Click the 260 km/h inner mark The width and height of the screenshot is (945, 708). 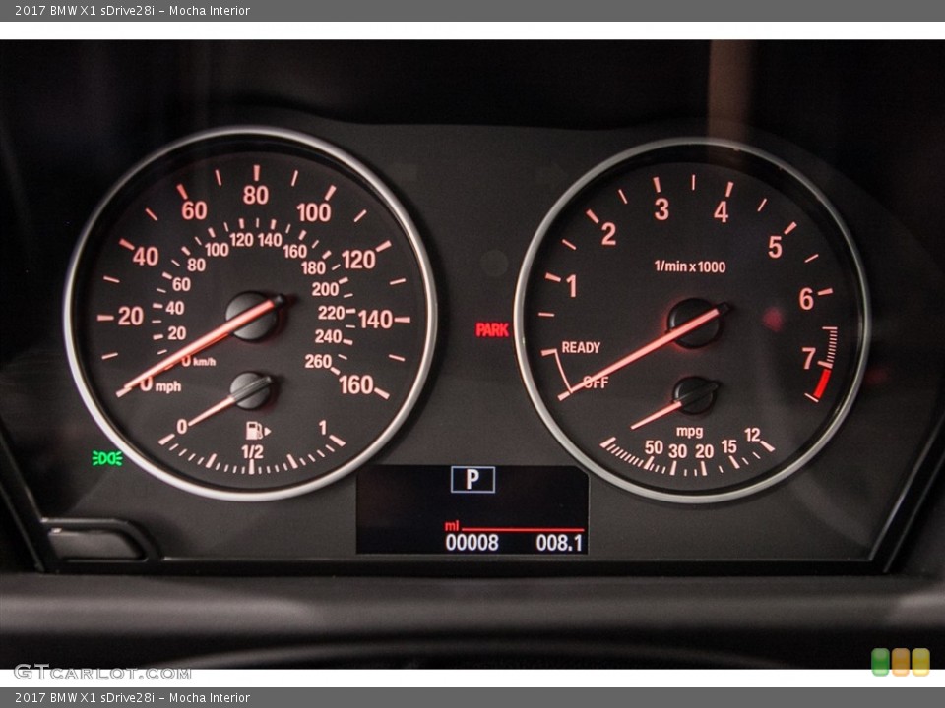tap(318, 361)
